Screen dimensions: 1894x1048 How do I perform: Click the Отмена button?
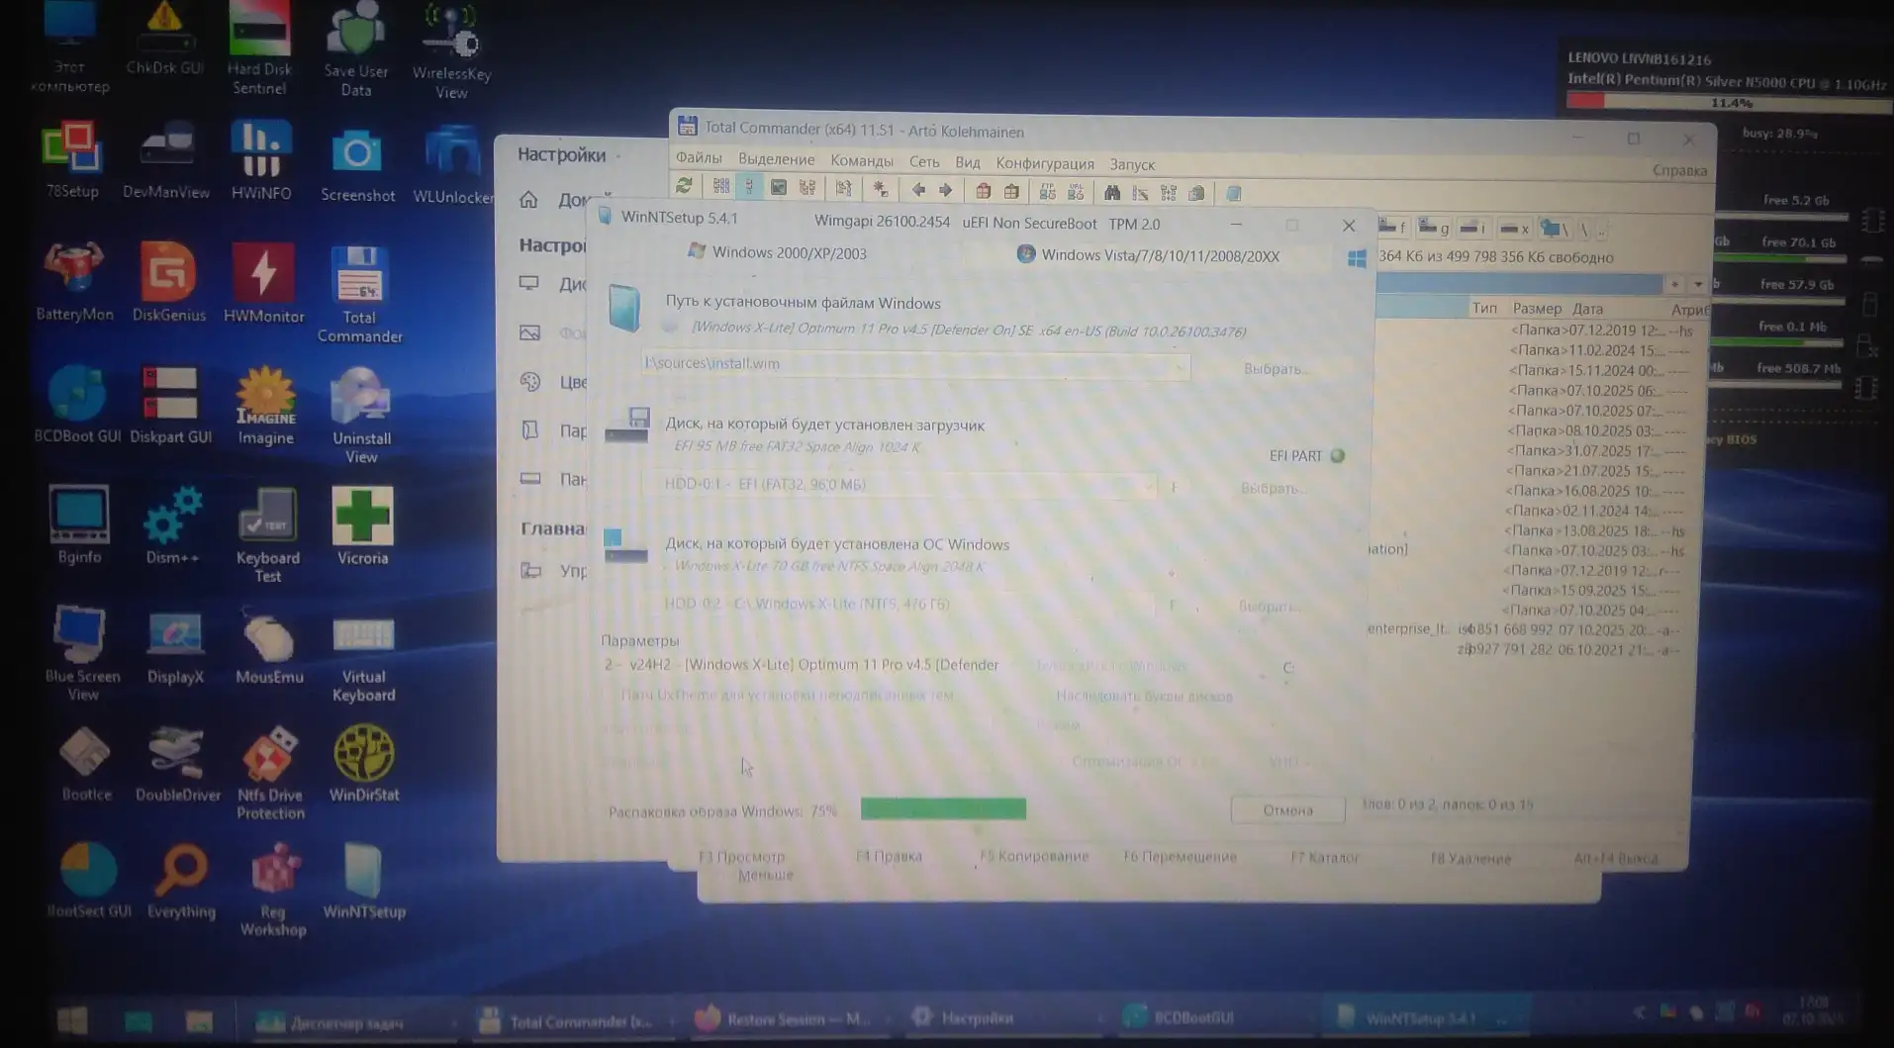(1287, 810)
